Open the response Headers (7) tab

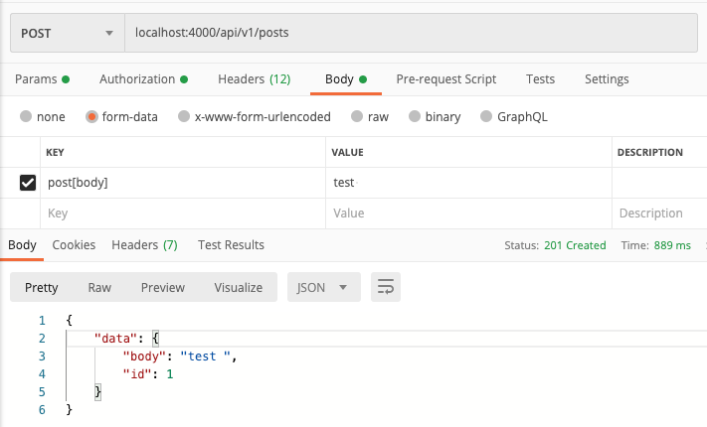(x=144, y=245)
